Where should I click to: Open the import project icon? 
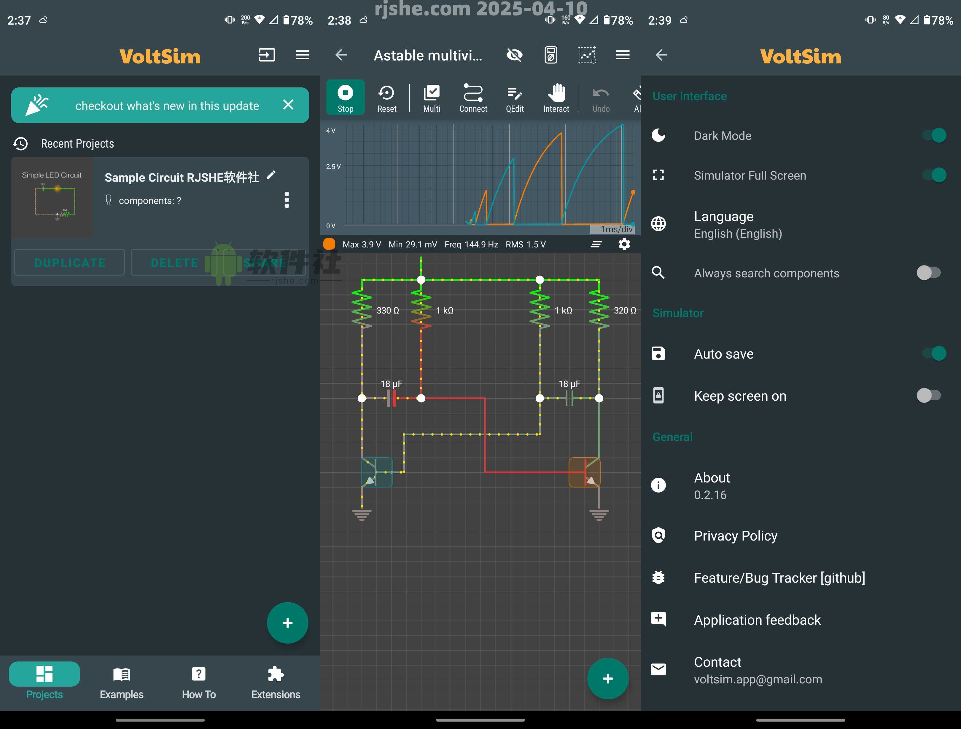(x=267, y=55)
